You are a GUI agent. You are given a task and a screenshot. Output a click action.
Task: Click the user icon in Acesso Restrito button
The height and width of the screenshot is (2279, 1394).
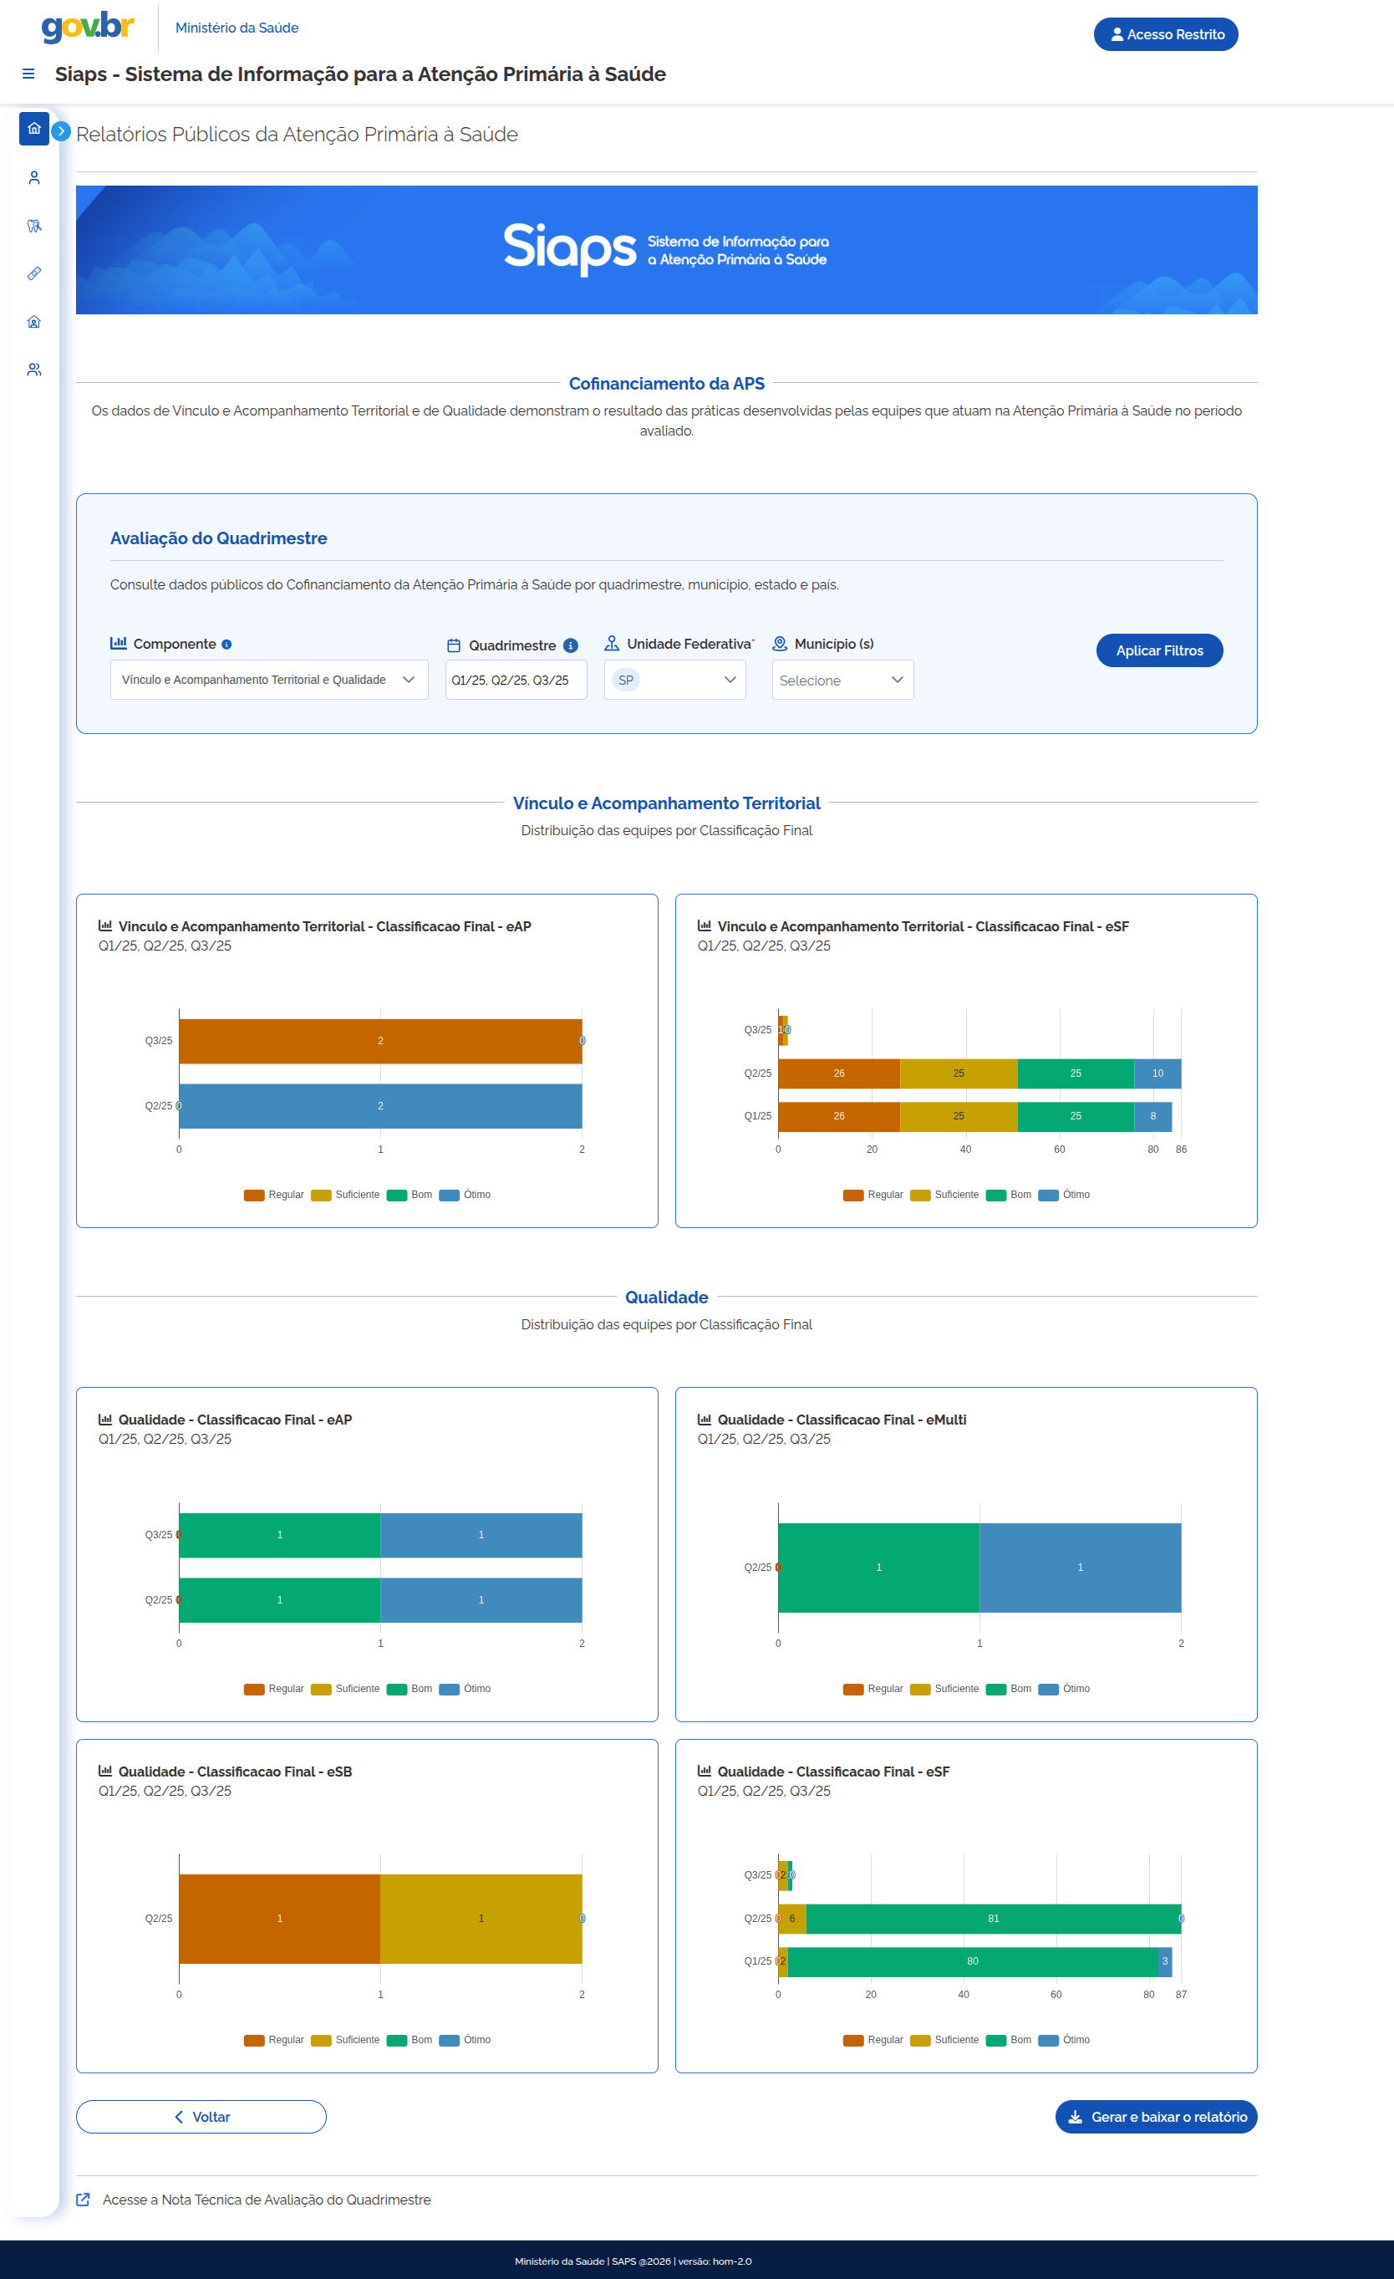1117,34
